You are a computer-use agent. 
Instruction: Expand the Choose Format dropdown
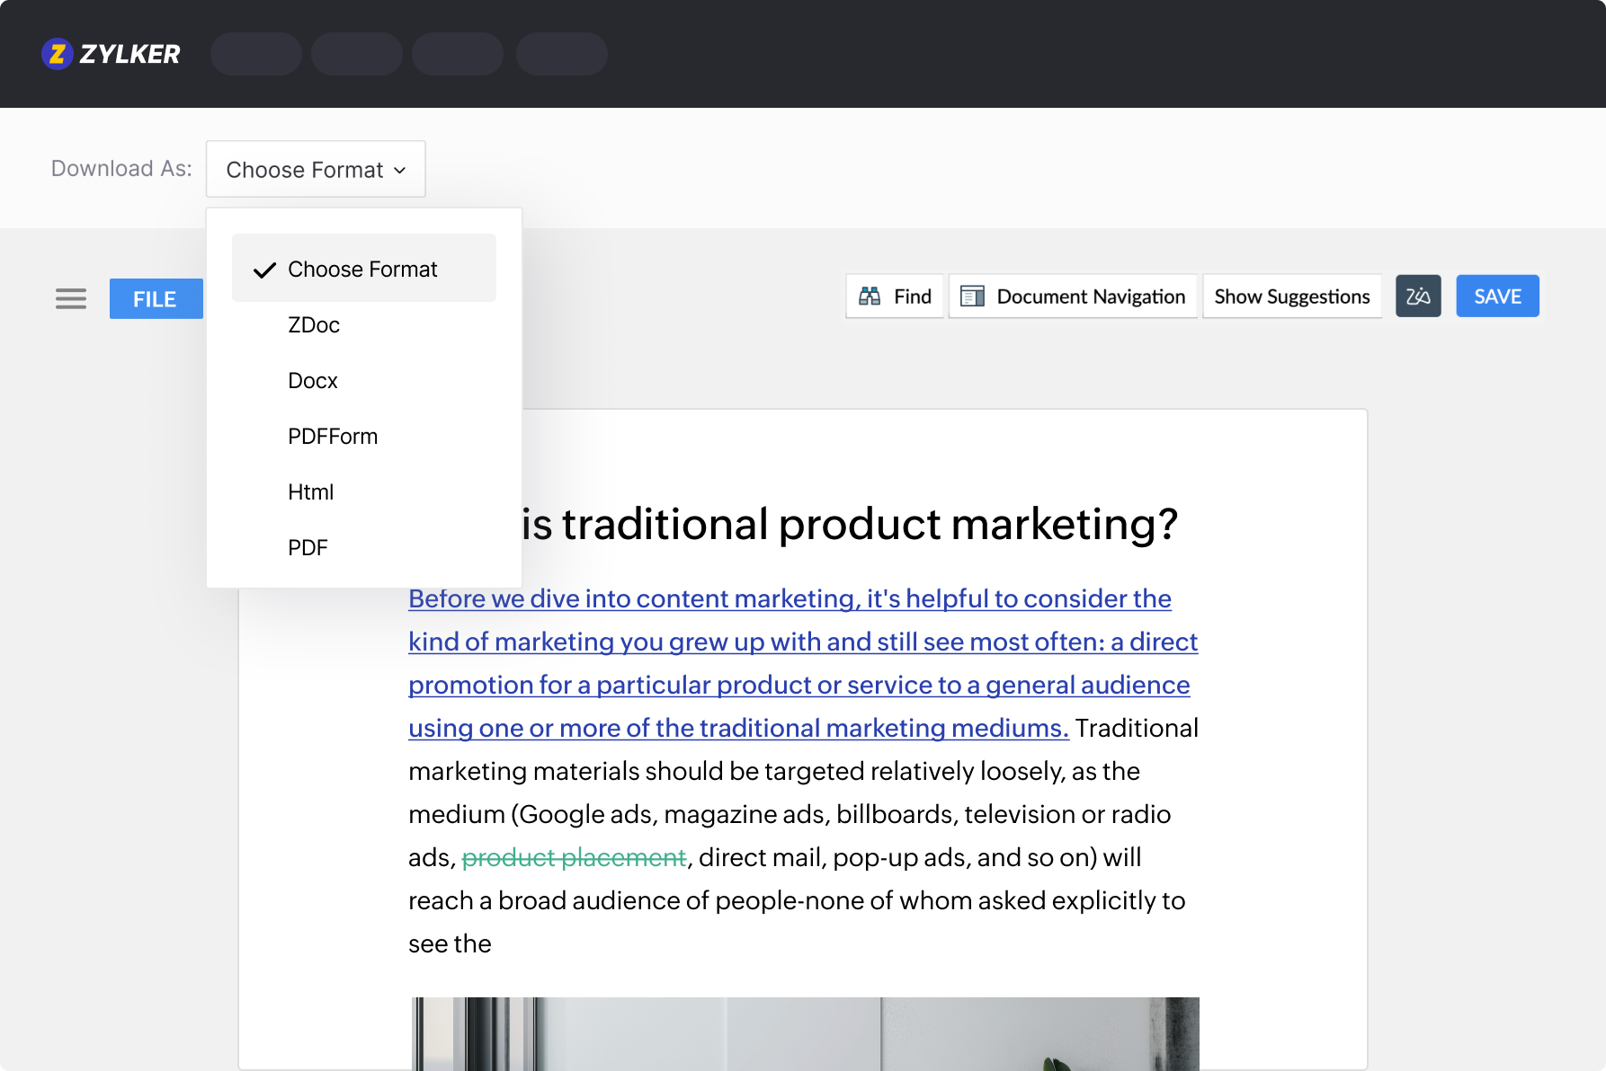coord(315,170)
